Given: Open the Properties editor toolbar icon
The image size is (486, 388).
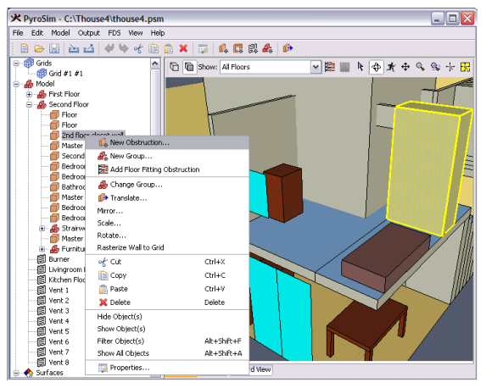Looking at the screenshot, I should [x=203, y=48].
